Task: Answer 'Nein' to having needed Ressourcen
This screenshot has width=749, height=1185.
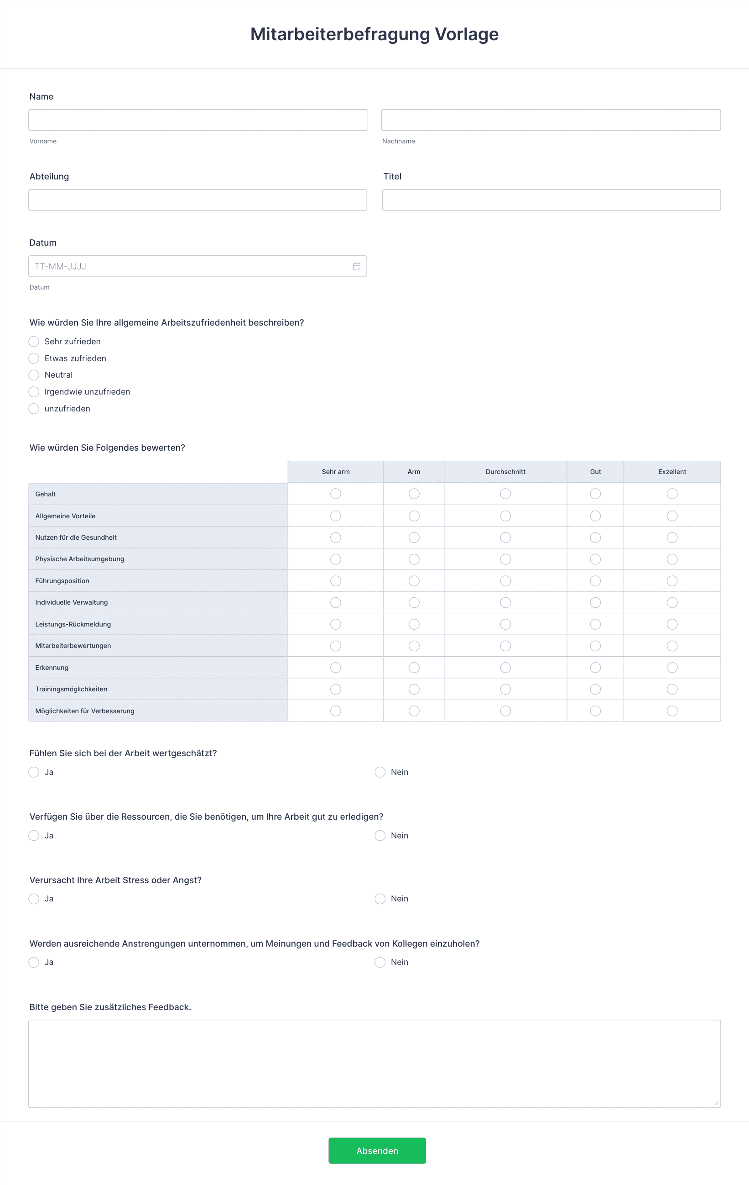Action: pos(380,836)
